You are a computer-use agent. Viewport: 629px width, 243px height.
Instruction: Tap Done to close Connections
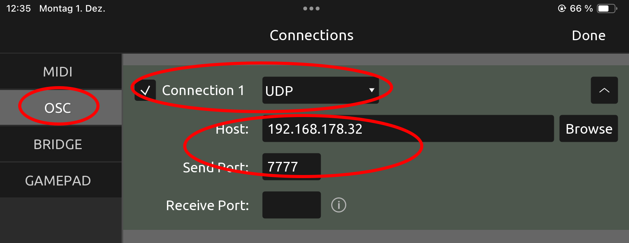pos(588,36)
